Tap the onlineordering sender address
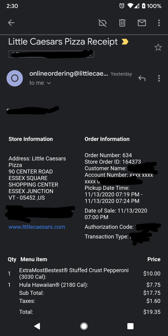168x336 pixels. coord(69,74)
